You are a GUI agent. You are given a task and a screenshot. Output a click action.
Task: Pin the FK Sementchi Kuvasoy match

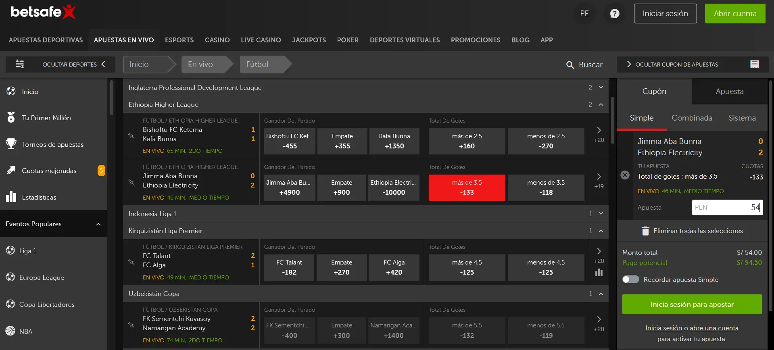[131, 325]
